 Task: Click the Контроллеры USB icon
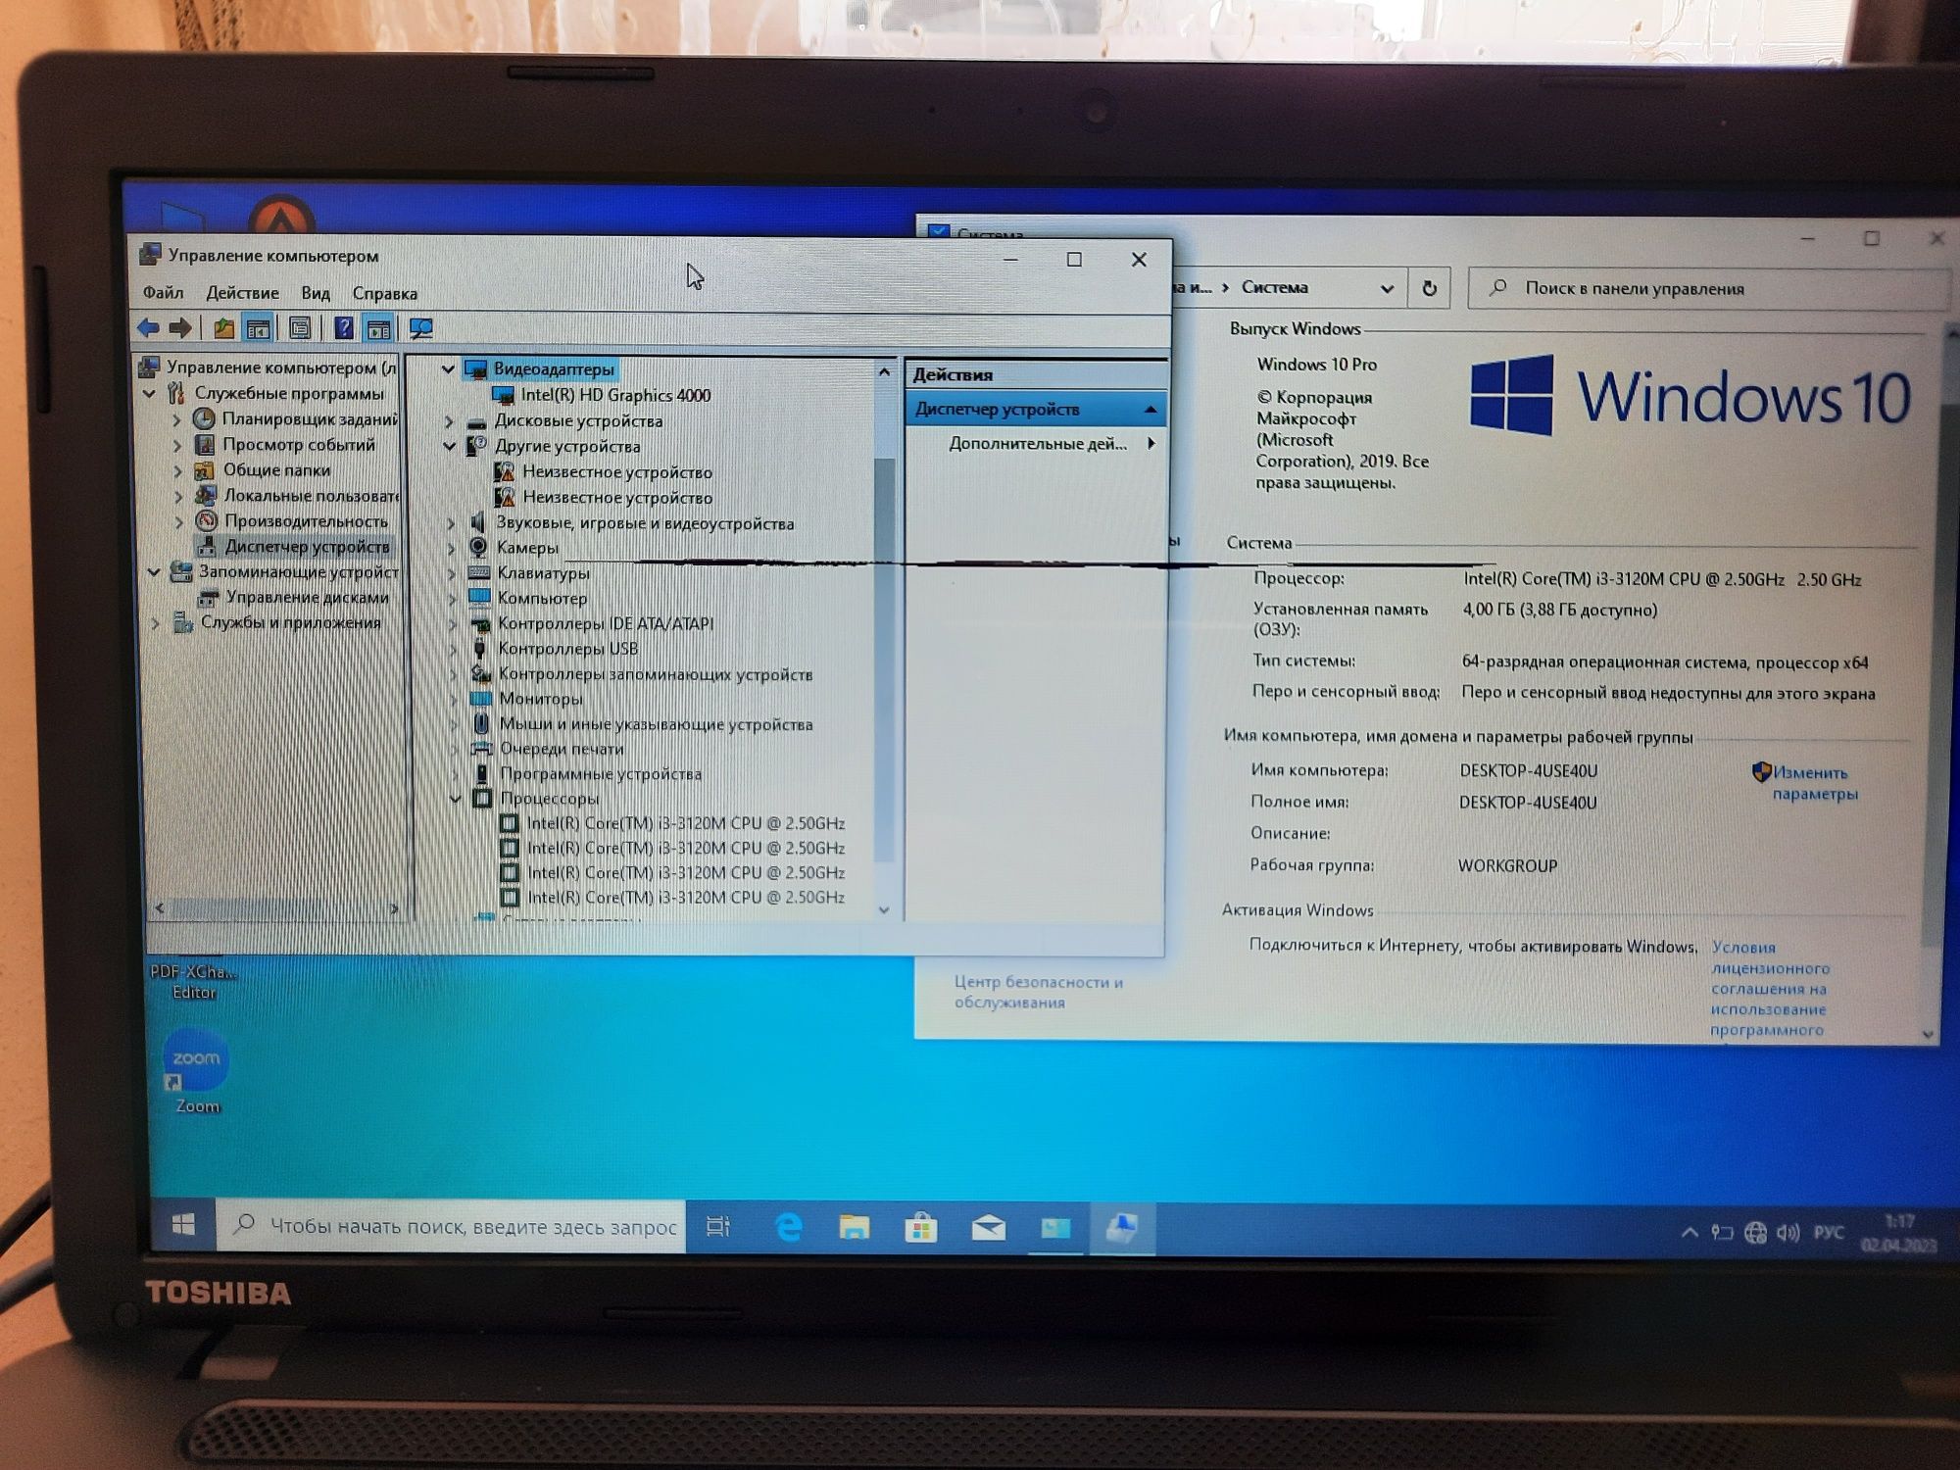pos(479,649)
